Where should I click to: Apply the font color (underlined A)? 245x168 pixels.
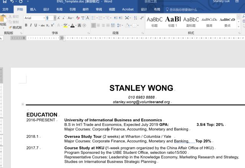(x=72, y=25)
